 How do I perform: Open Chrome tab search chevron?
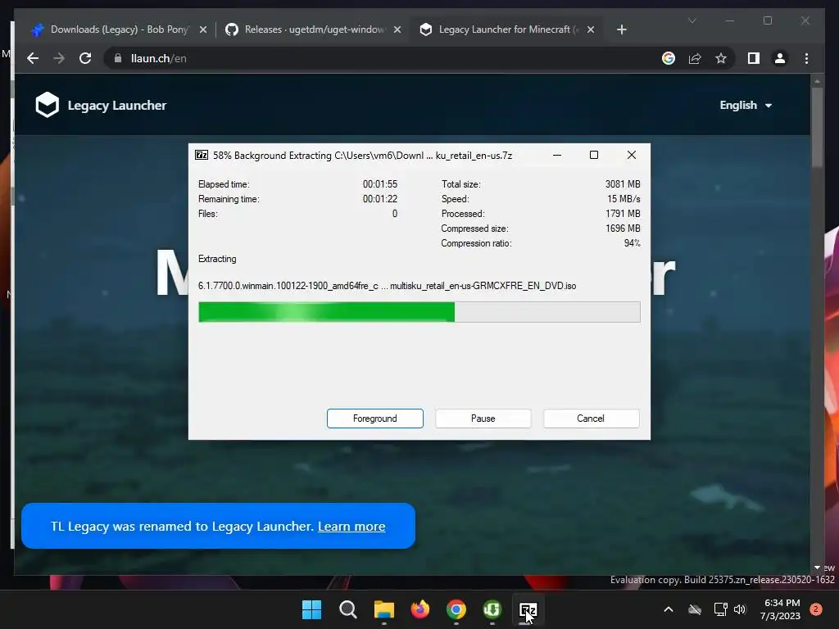[x=692, y=20]
